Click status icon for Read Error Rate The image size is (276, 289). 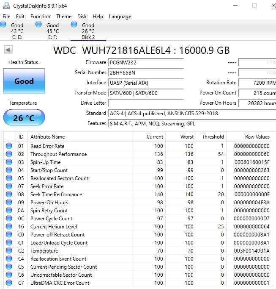[9, 146]
